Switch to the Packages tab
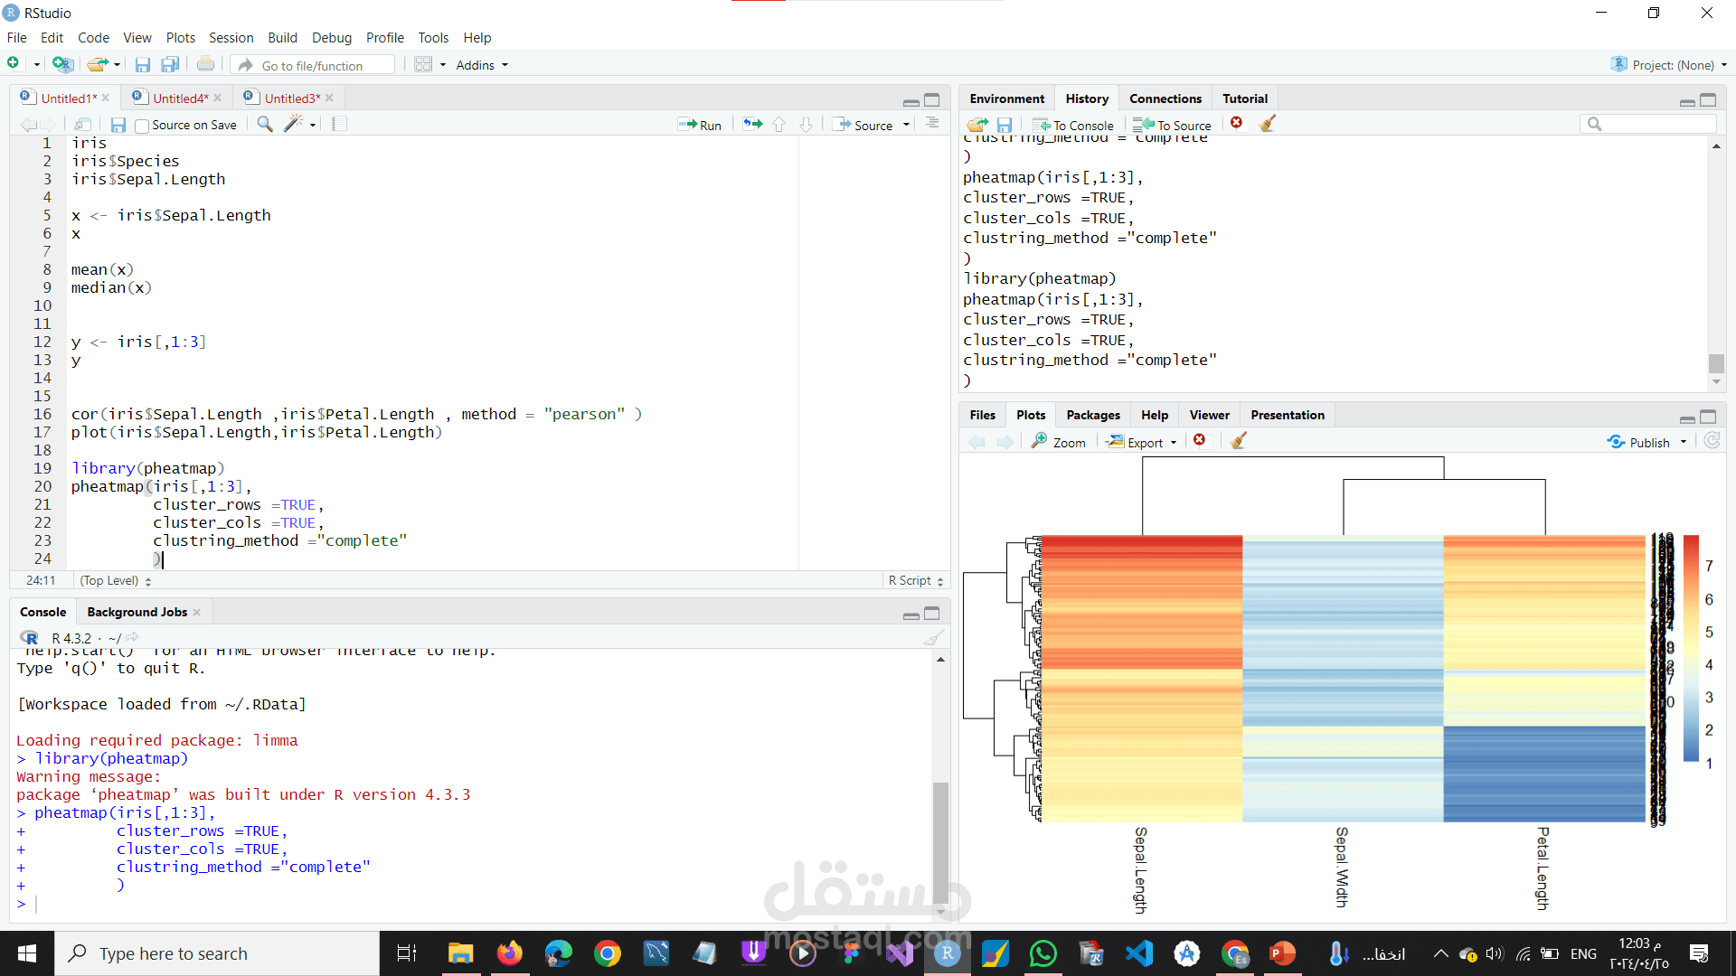 coord(1092,415)
